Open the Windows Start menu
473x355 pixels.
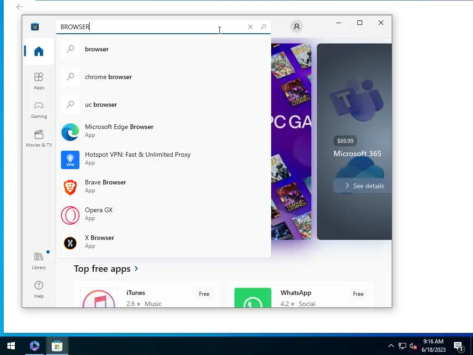tap(11, 346)
